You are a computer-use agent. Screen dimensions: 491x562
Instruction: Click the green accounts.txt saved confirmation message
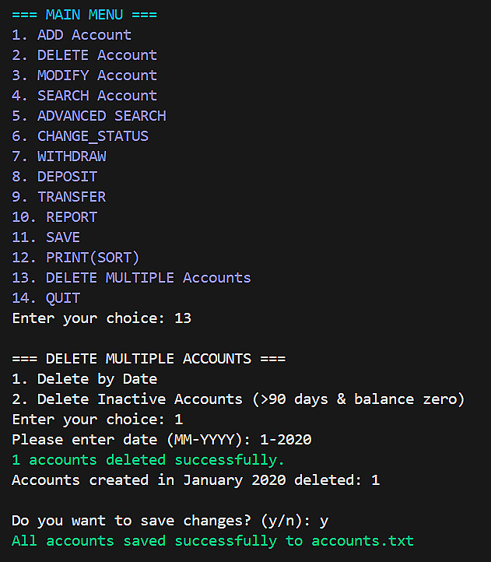(x=212, y=541)
